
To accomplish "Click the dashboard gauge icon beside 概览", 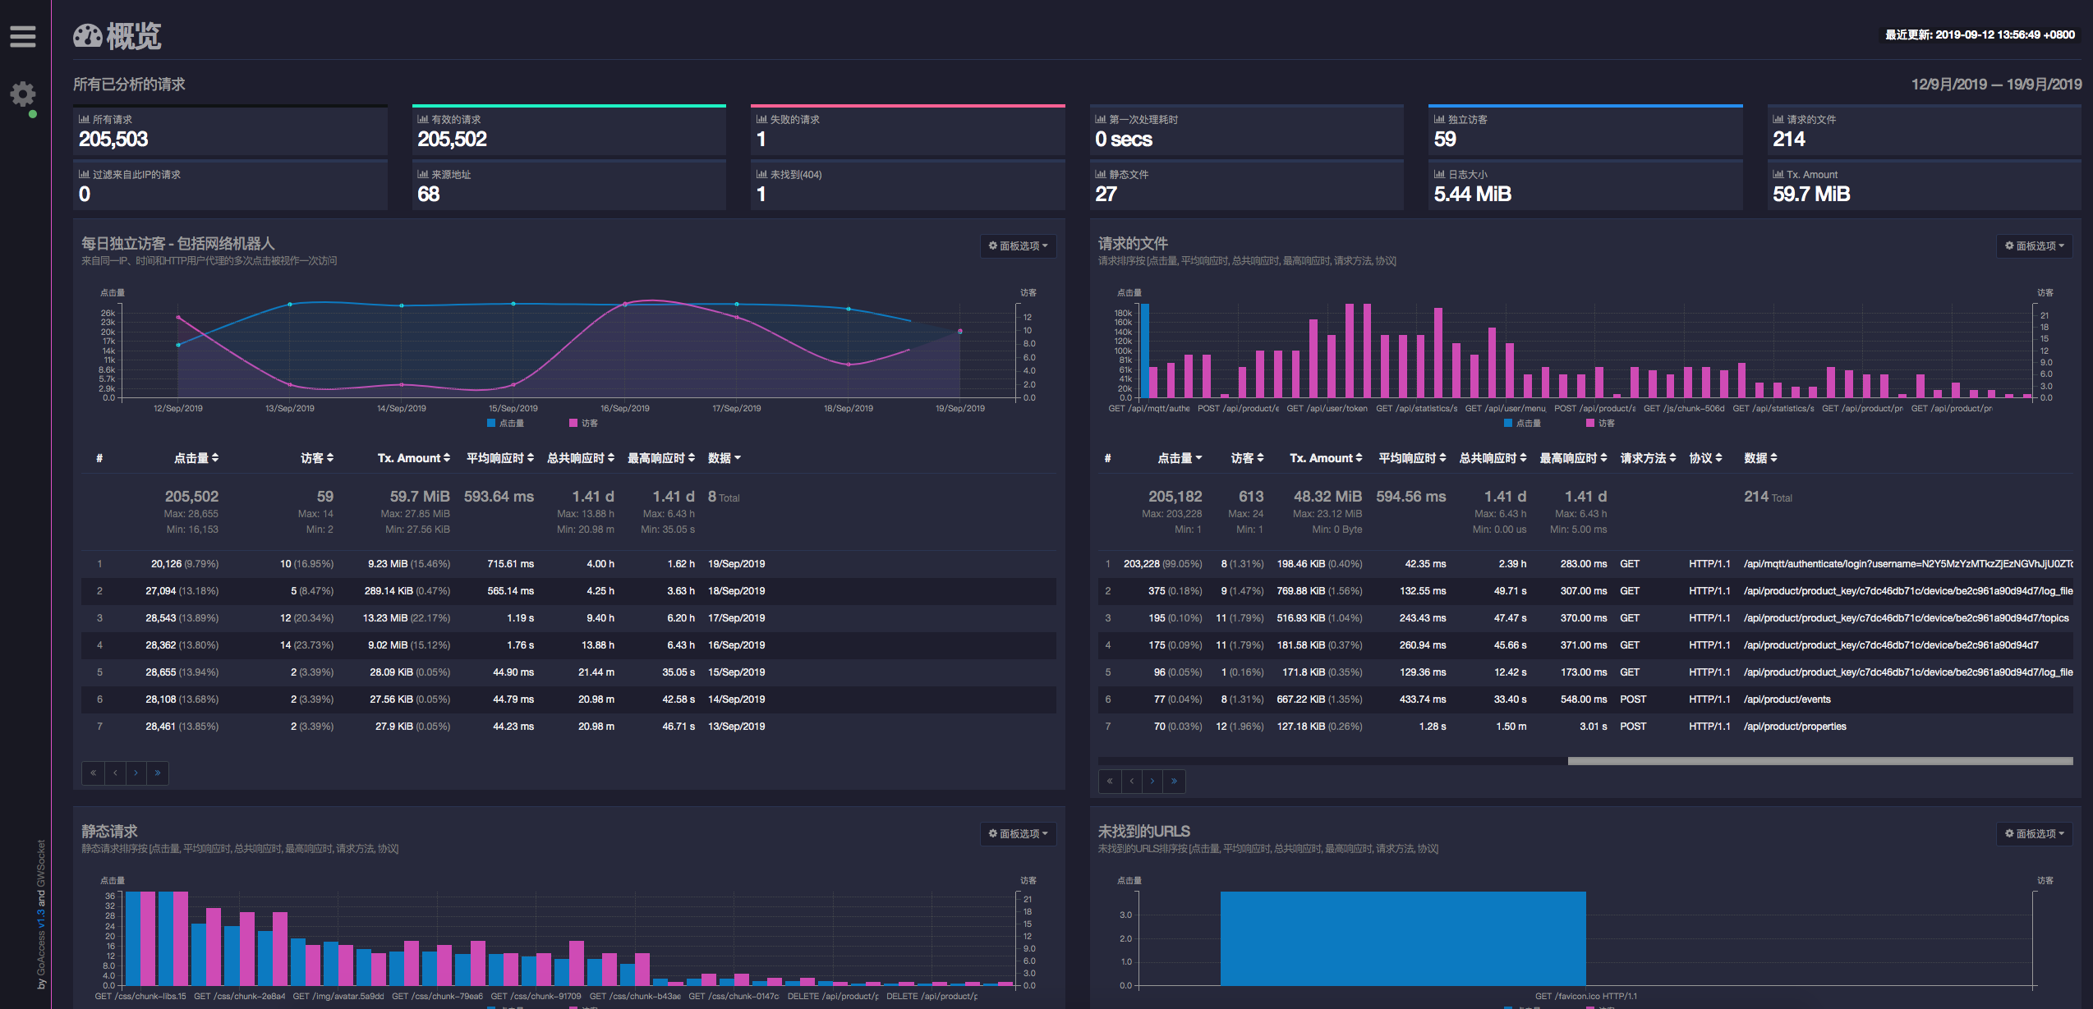I will (x=88, y=36).
